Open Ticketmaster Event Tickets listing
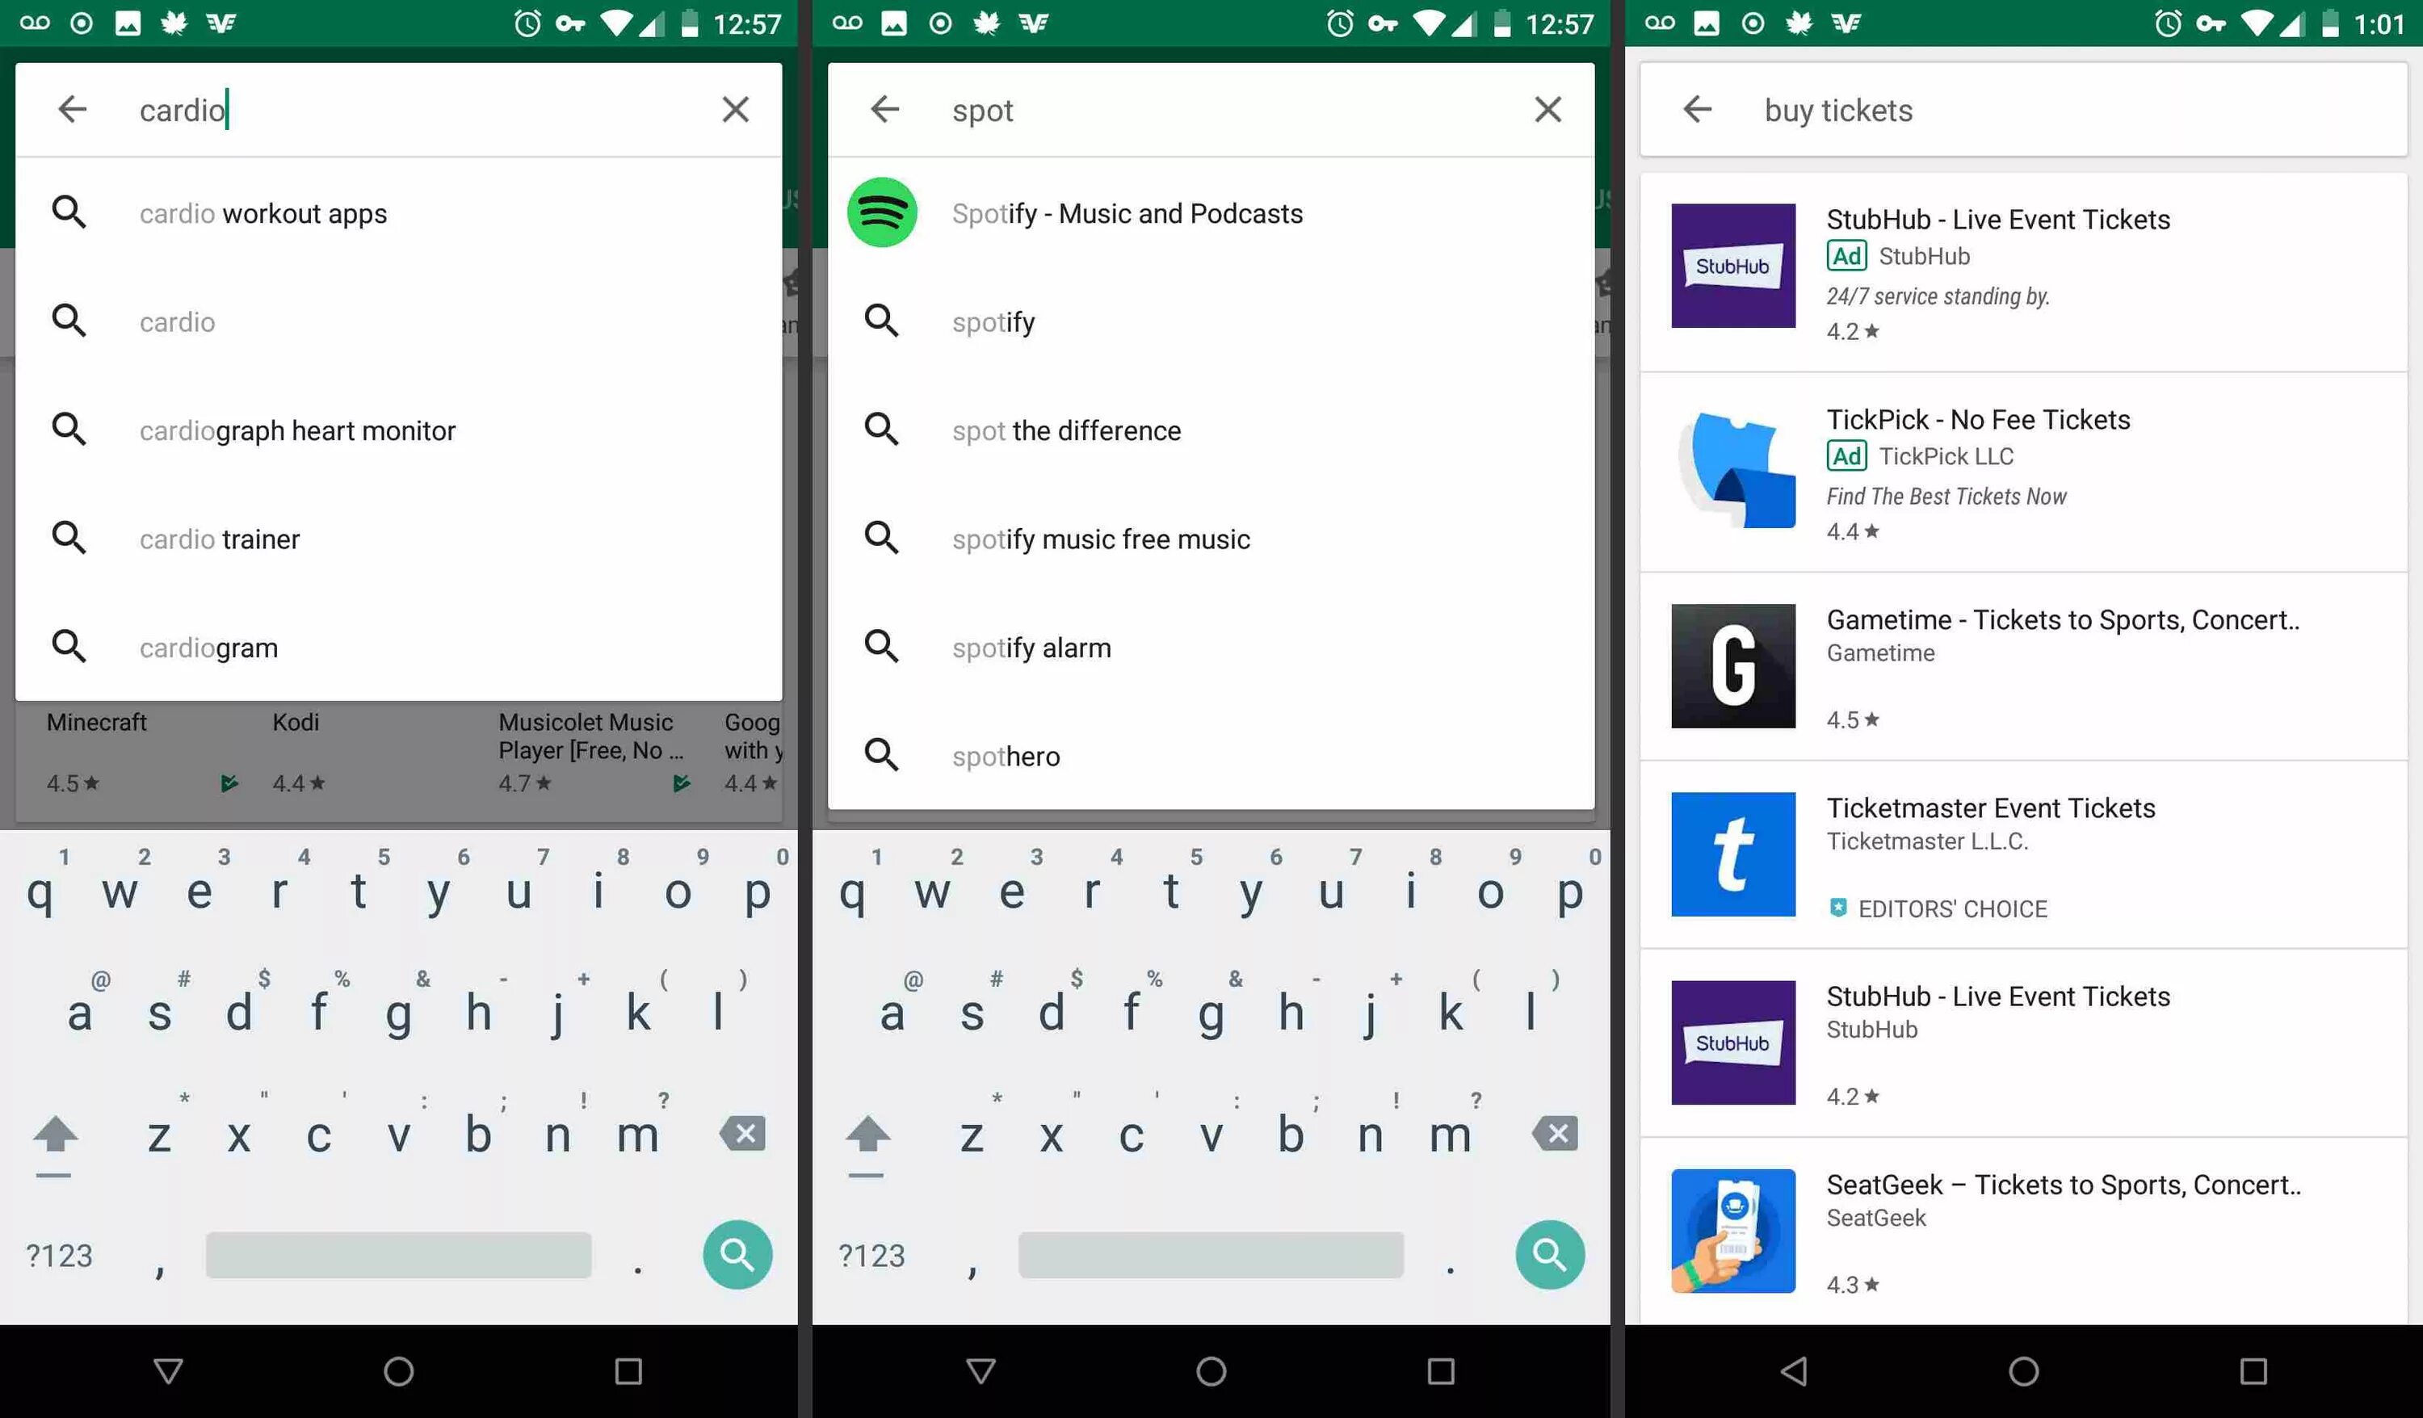Image resolution: width=2423 pixels, height=1418 pixels. tap(1990, 808)
